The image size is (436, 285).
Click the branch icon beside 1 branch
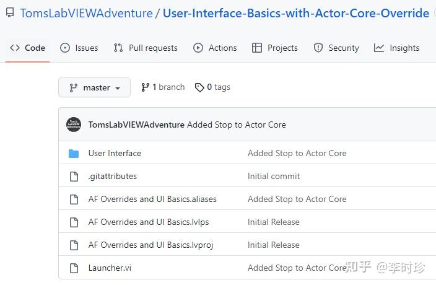[145, 87]
